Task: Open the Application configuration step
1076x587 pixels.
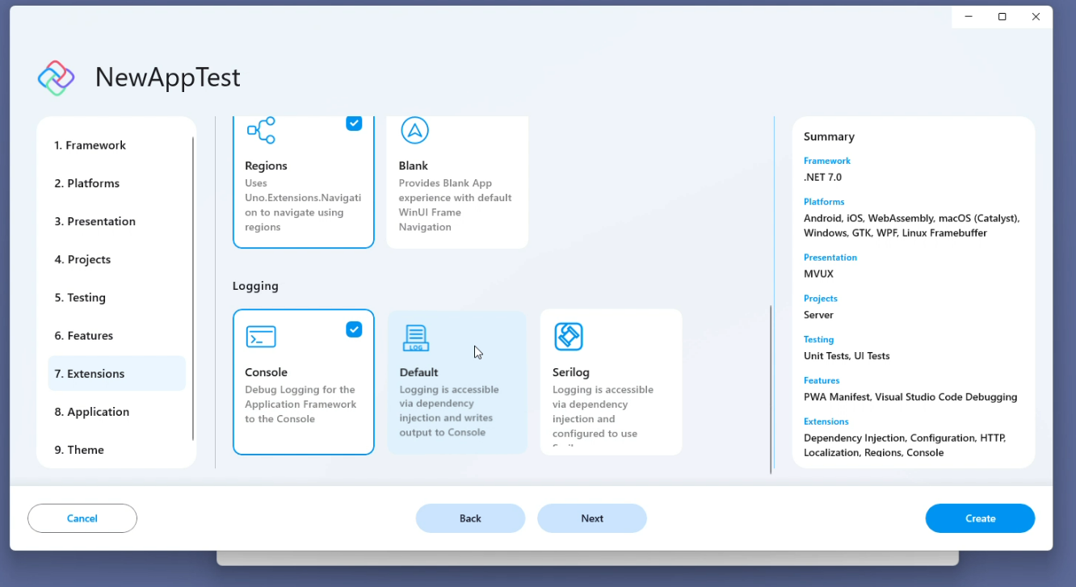Action: coord(91,411)
